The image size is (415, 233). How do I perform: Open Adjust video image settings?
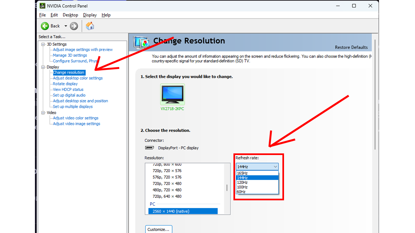point(77,124)
